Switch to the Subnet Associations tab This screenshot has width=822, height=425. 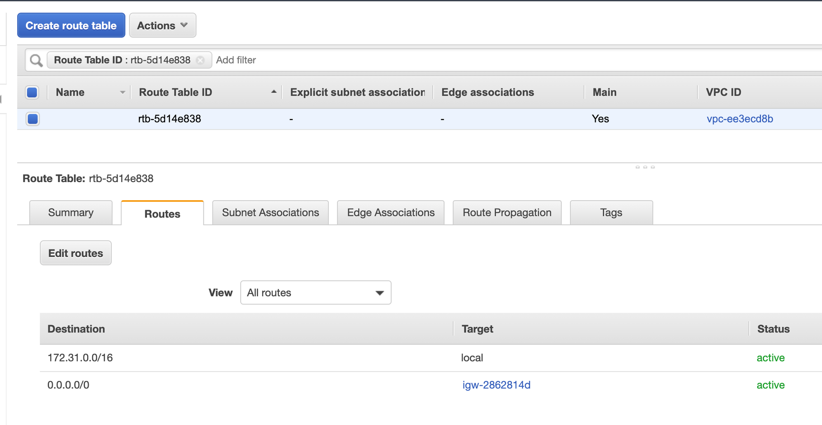(x=270, y=212)
